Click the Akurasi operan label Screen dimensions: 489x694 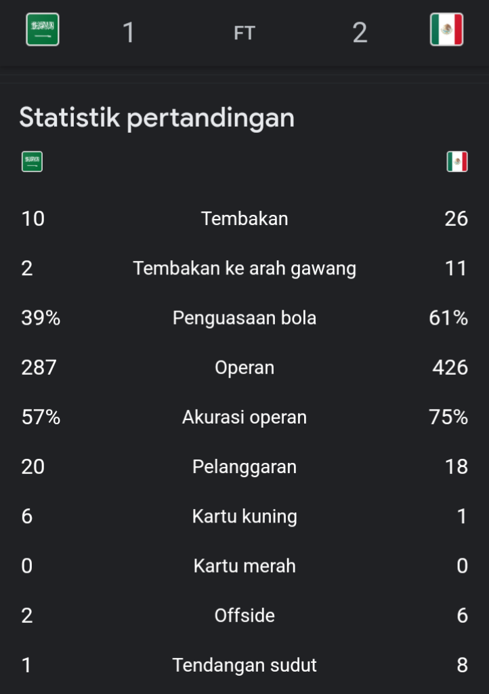(244, 417)
